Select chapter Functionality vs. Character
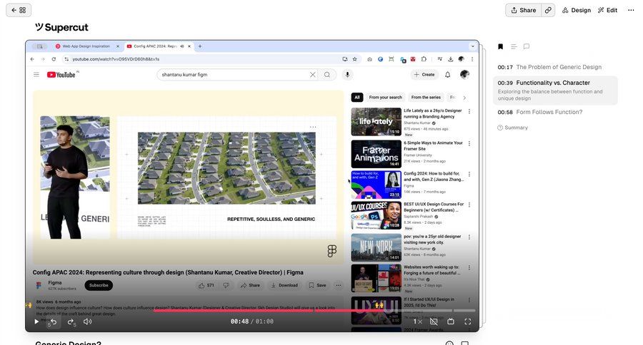The image size is (643, 345). (x=556, y=91)
